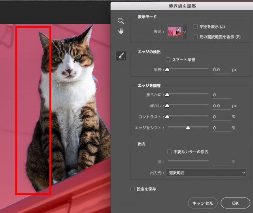Open the 表示 view mode dropdown arrow

point(185,32)
